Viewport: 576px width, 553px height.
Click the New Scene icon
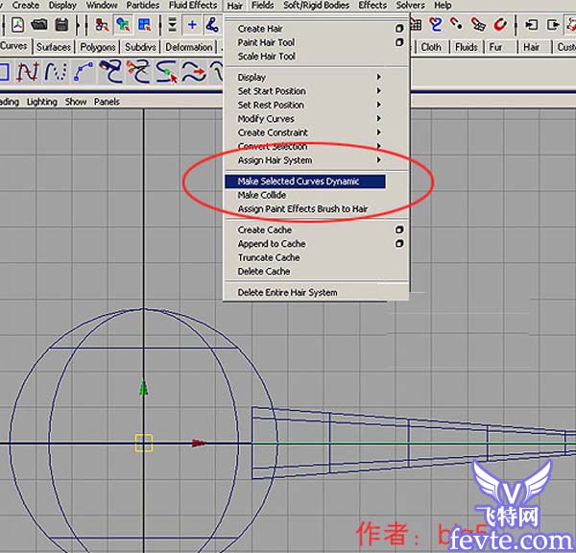17,25
